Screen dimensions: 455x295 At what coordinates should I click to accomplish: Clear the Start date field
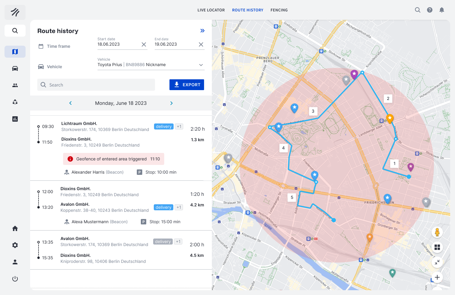tap(144, 44)
